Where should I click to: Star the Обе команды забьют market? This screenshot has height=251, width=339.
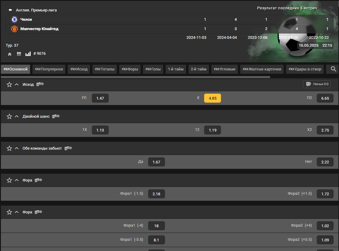[9, 148]
